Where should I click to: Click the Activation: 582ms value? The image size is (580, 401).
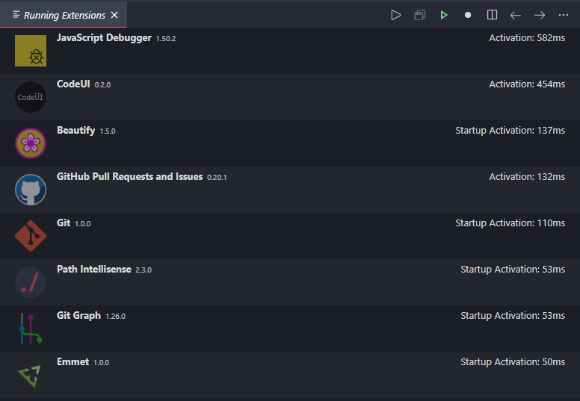click(x=527, y=38)
